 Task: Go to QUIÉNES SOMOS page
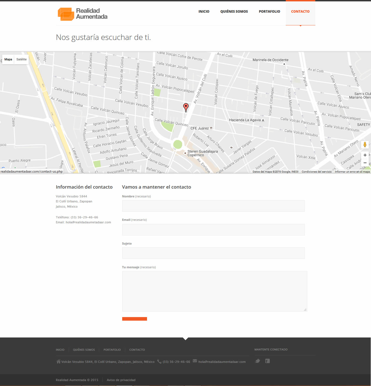click(x=234, y=12)
